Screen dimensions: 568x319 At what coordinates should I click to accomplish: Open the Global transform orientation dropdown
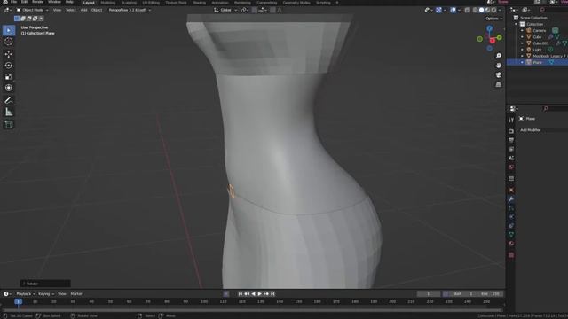point(225,10)
